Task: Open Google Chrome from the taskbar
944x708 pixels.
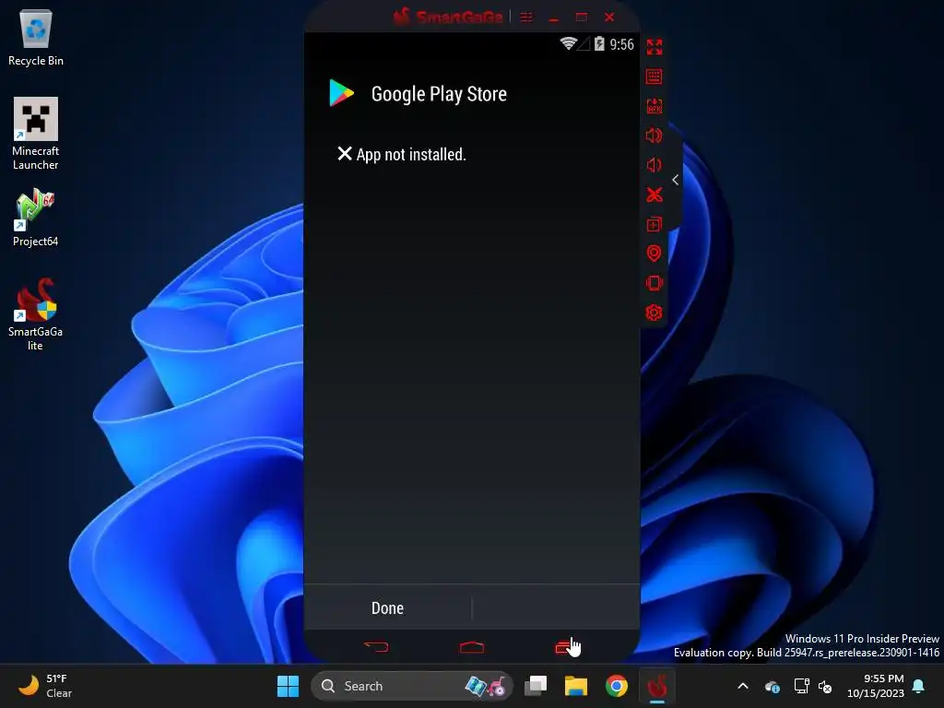Action: 617,686
